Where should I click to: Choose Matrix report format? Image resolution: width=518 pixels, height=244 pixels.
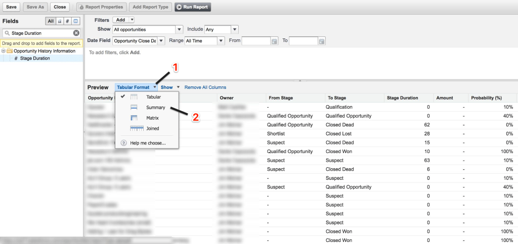(152, 118)
